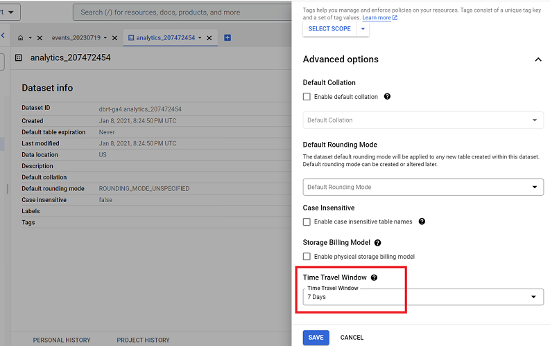Click the SELECT SCOPE button
550x346 pixels.
tap(329, 28)
